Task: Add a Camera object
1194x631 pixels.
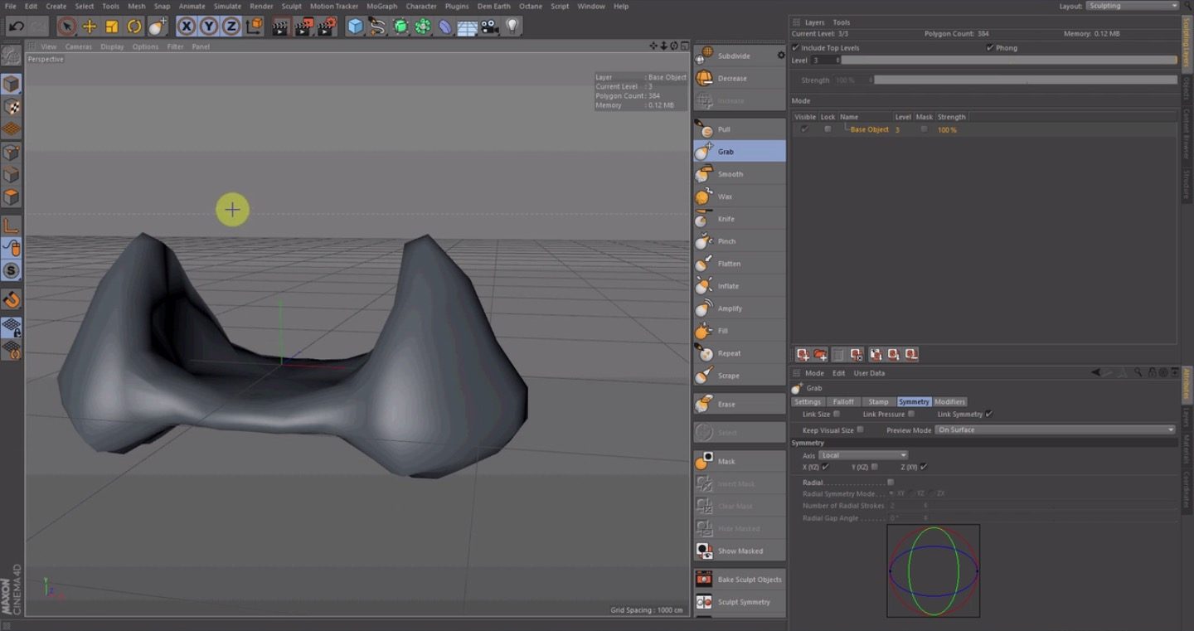Action: click(490, 27)
